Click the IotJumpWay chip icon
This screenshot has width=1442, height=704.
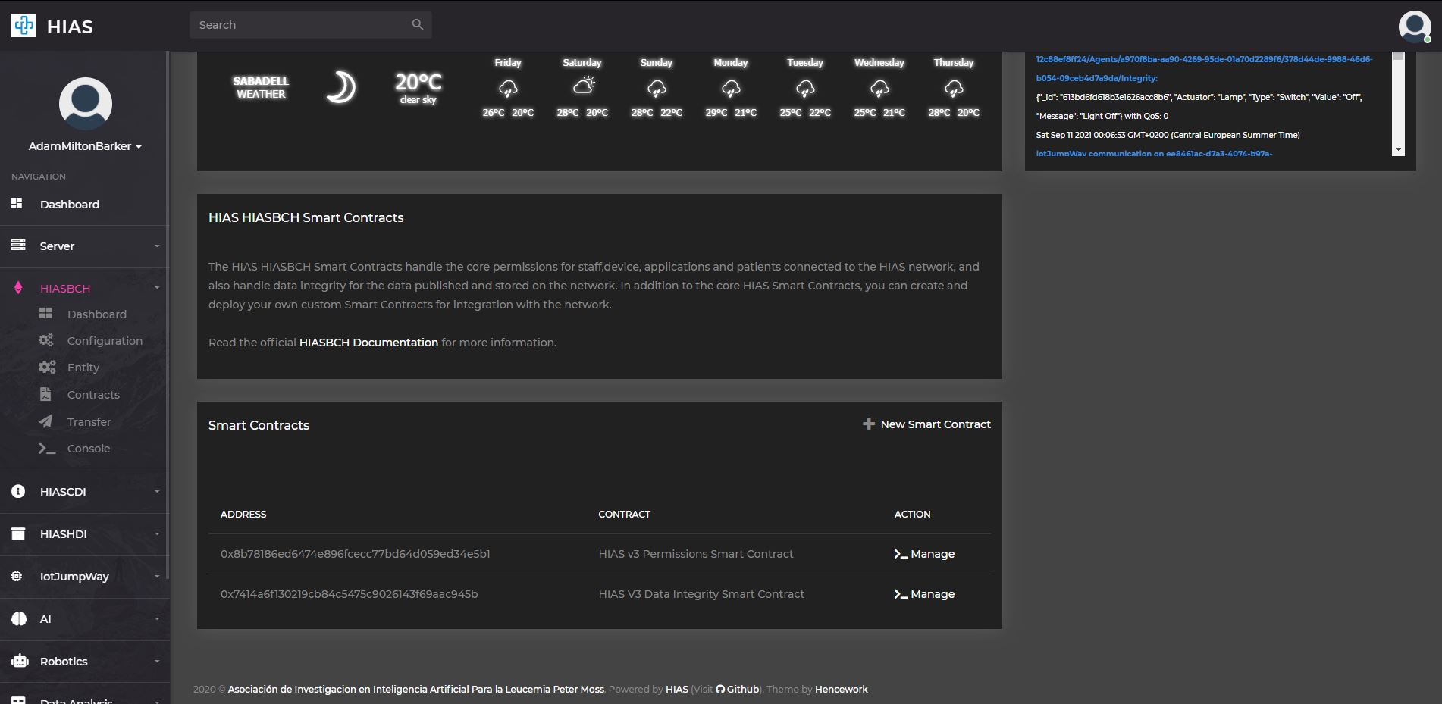click(x=17, y=576)
